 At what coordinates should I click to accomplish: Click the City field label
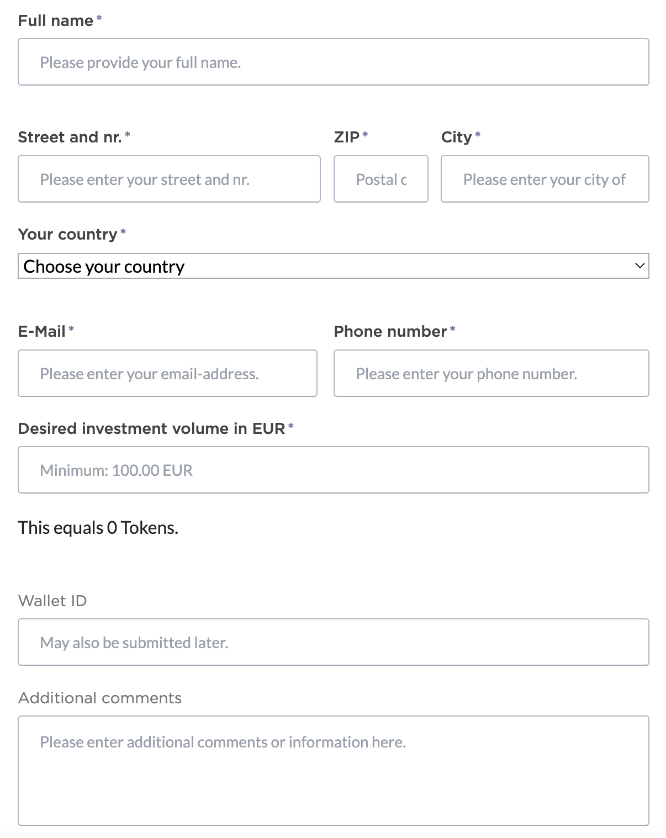456,137
